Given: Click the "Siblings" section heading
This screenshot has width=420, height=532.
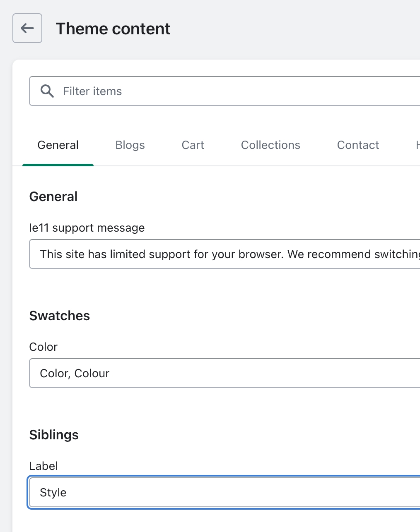Looking at the screenshot, I should click(x=54, y=435).
